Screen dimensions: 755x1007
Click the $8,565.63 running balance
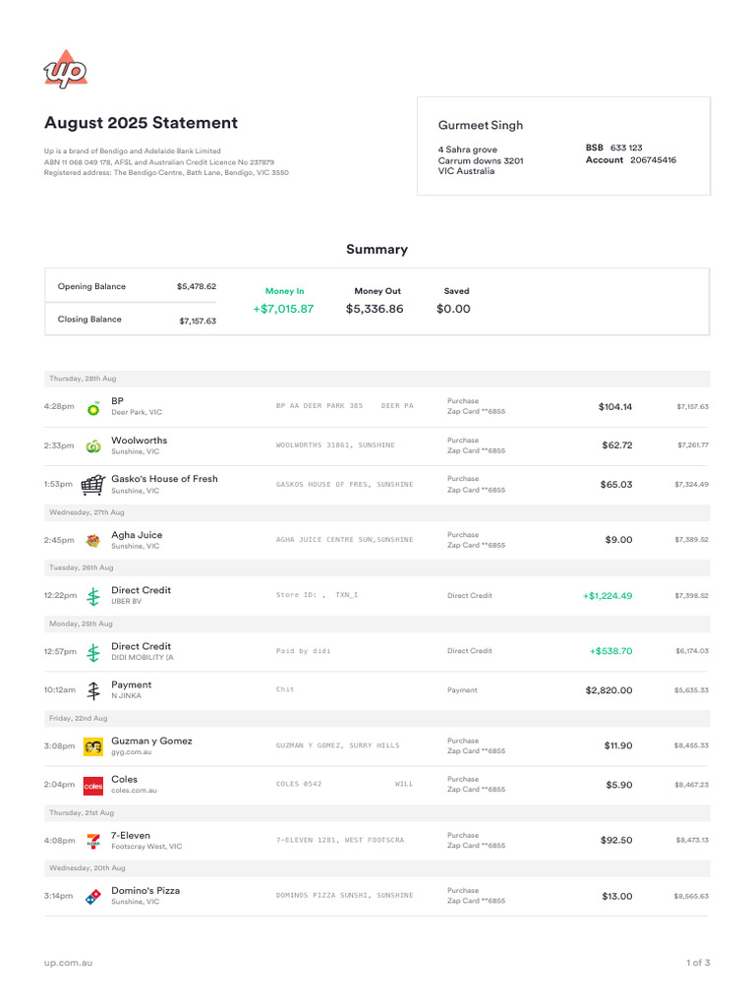coord(691,897)
